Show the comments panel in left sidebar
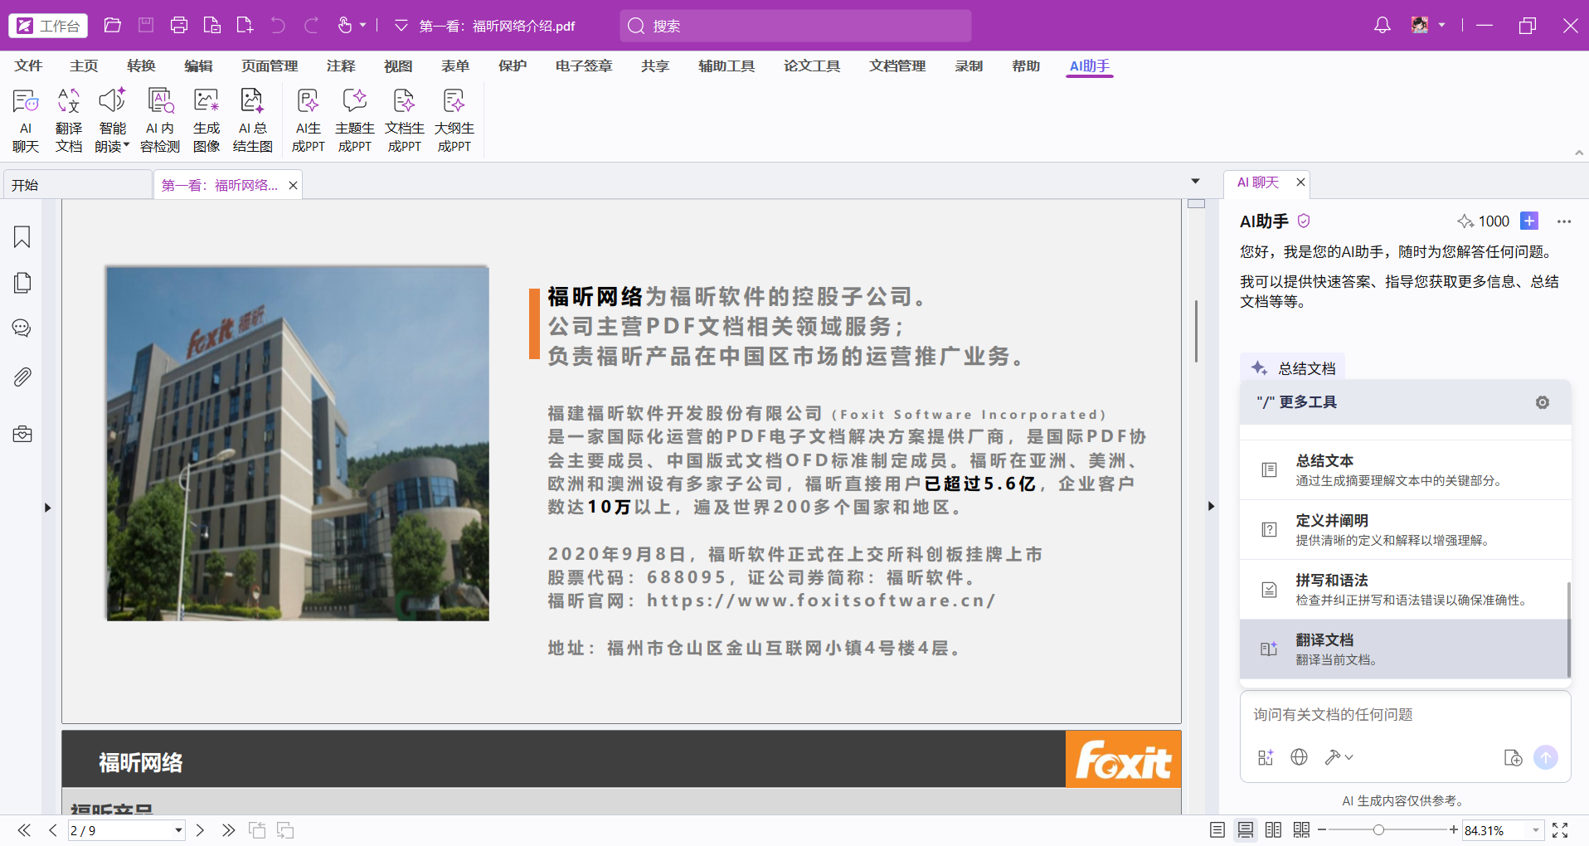 coord(22,328)
